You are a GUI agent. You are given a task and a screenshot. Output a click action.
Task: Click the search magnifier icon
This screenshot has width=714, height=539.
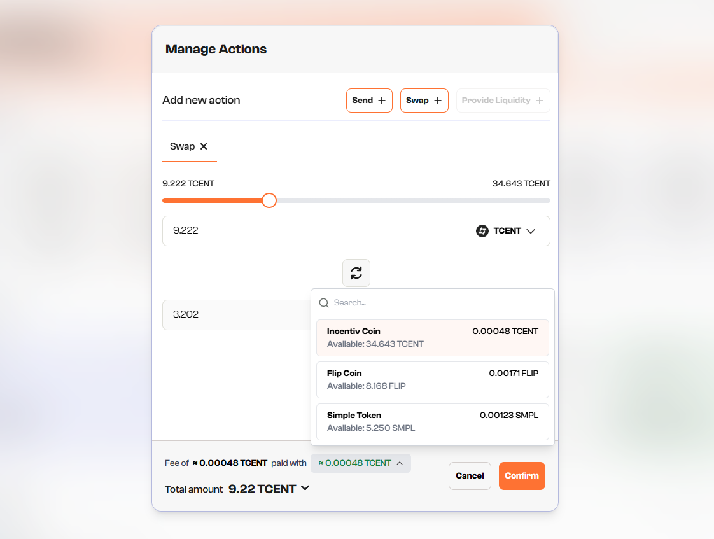[x=324, y=303]
